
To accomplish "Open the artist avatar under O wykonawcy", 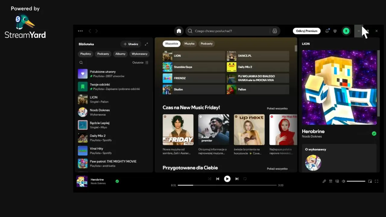I will click(313, 163).
